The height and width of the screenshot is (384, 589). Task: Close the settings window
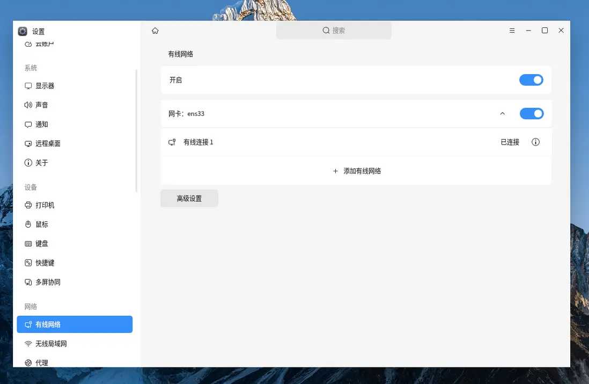coord(561,31)
